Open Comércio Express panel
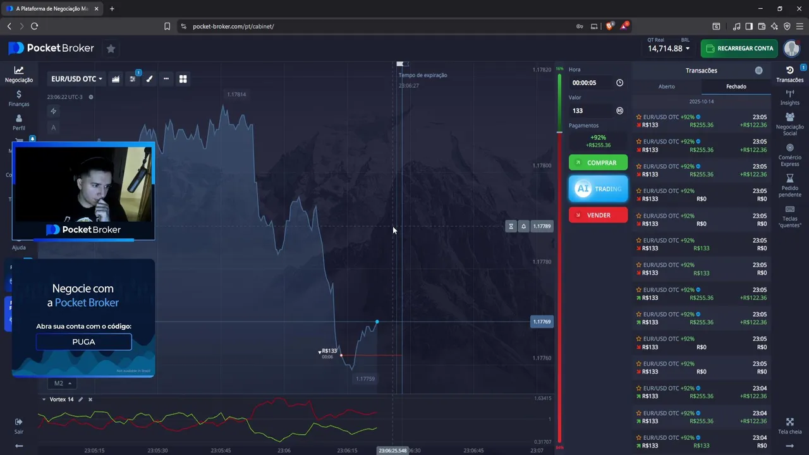 (x=790, y=155)
